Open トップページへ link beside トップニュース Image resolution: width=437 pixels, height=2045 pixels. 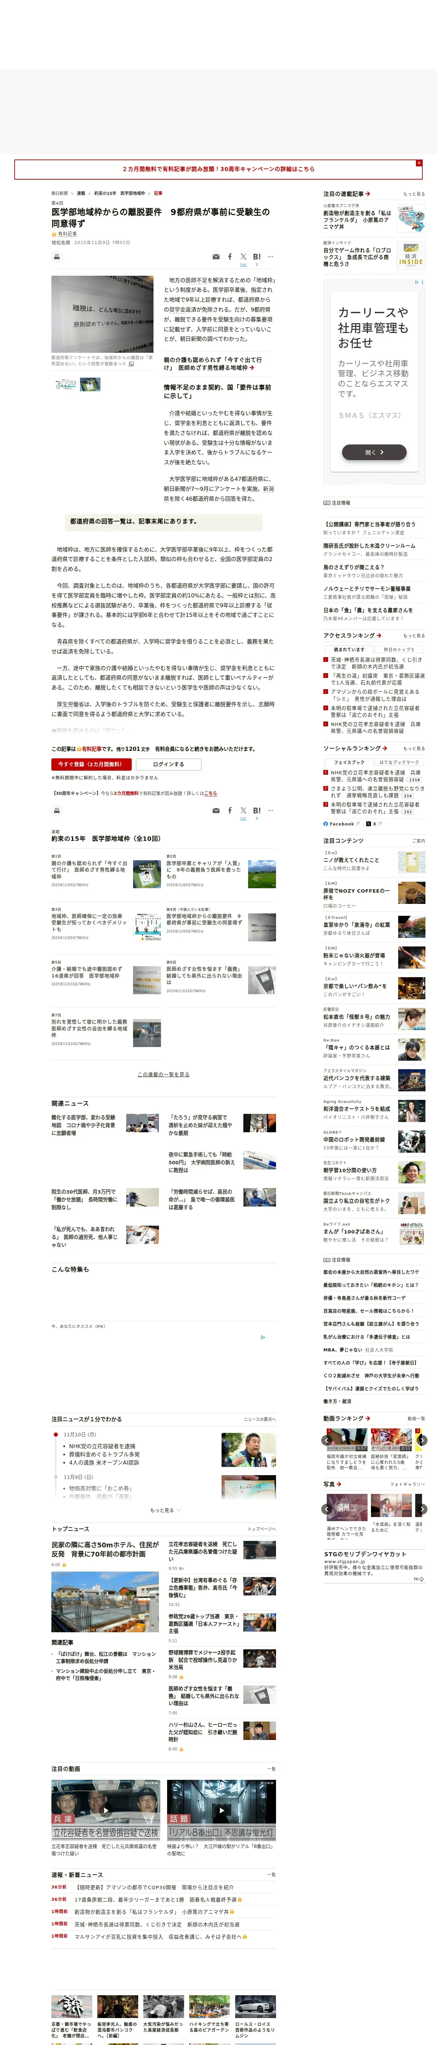tap(261, 1529)
